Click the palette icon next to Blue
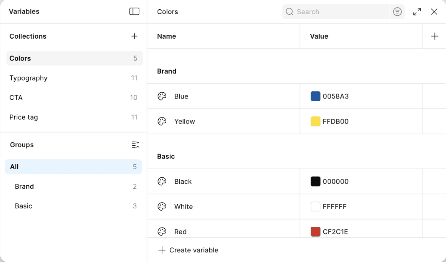The height and width of the screenshot is (262, 446). point(162,96)
